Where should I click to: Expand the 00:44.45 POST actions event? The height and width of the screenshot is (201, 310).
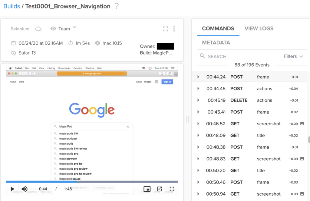tap(198, 89)
